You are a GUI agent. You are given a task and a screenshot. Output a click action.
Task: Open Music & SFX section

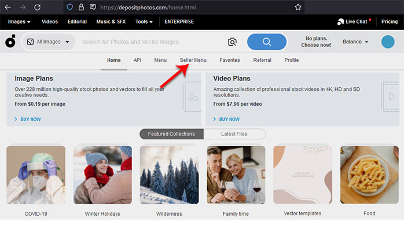coord(111,21)
